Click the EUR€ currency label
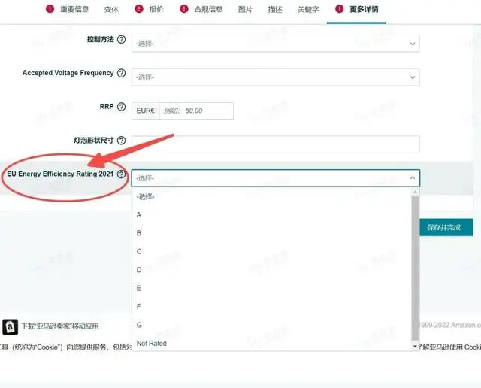This screenshot has width=481, height=388. [145, 111]
